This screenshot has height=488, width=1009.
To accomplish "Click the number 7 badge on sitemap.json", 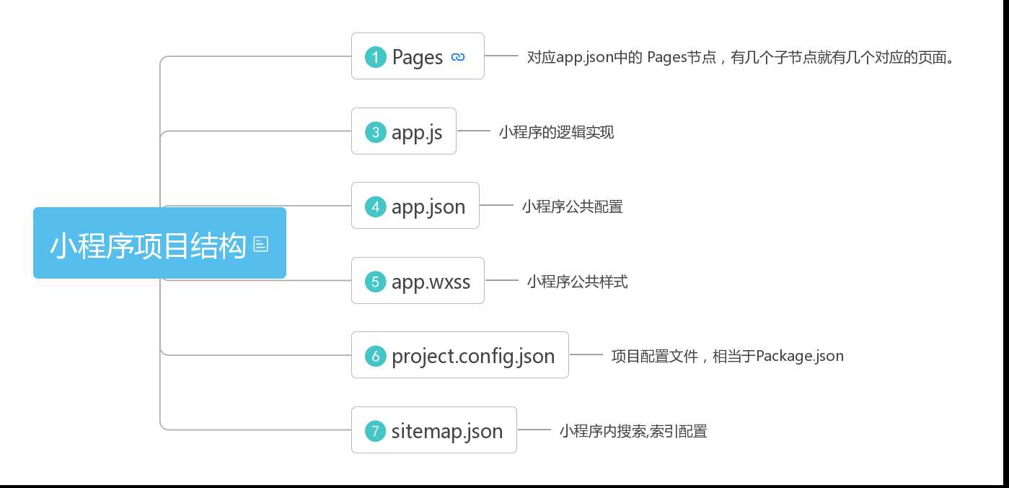I will [376, 431].
